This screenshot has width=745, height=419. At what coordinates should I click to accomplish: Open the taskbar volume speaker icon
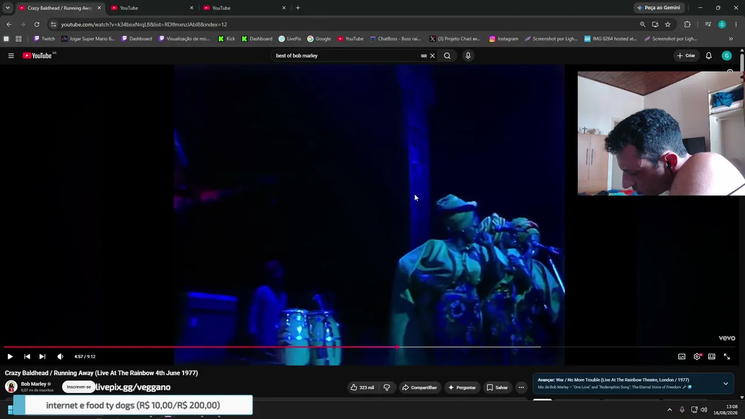coord(704,410)
